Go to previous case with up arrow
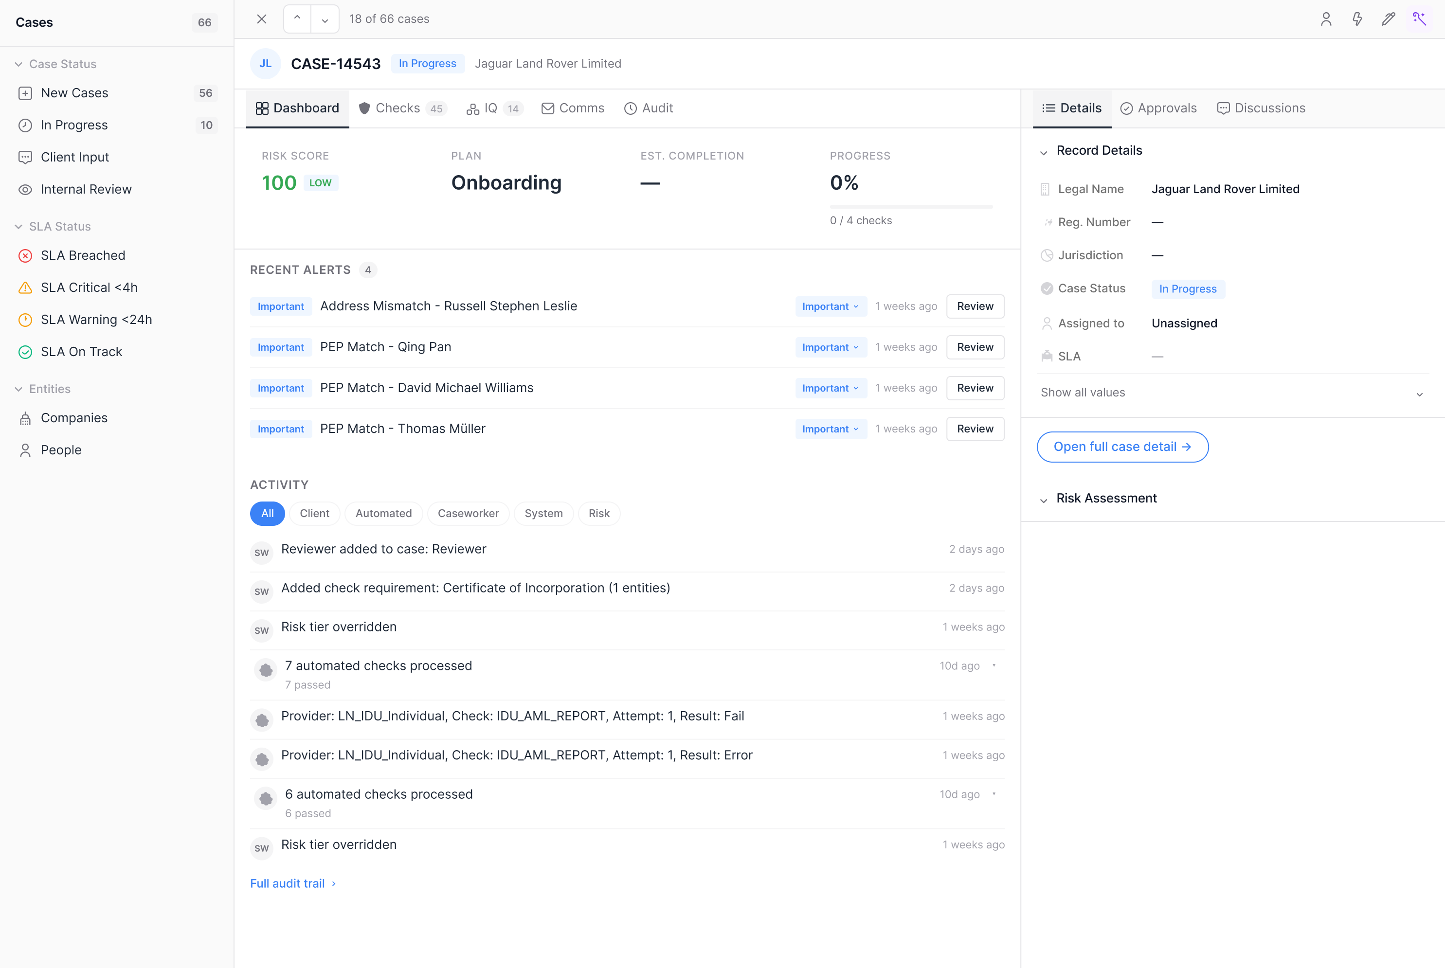This screenshot has height=968, width=1445. (297, 19)
